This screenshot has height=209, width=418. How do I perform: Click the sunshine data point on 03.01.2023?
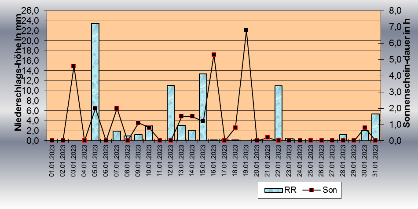point(73,66)
